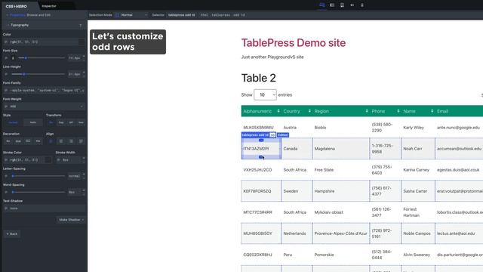The image size is (483, 272).
Task: Sort the Phone column
Action: click(398, 111)
